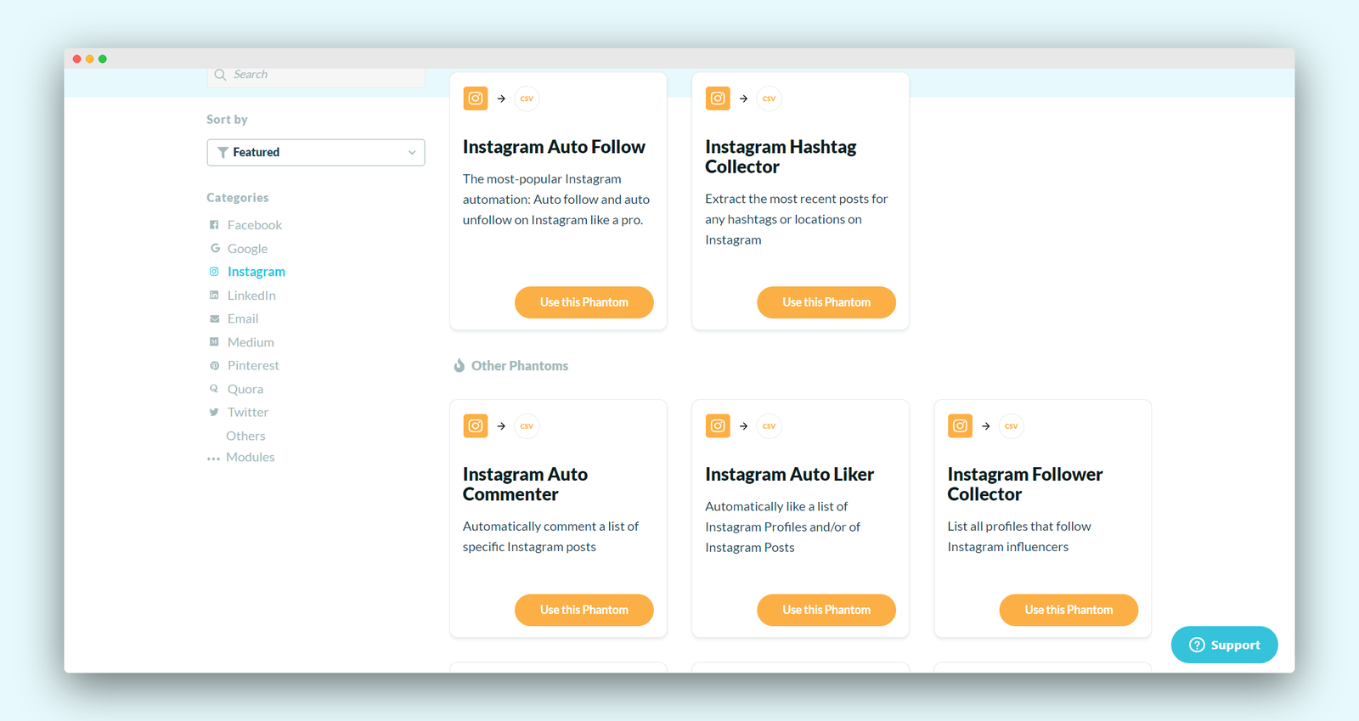
Task: Use the Instagram Follower Collector Phantom
Action: pos(1069,610)
